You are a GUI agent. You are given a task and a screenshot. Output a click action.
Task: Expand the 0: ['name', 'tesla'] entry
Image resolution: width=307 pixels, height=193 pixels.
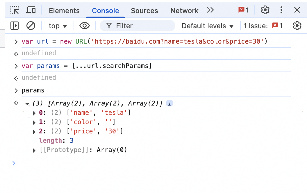pyautogui.click(x=34, y=113)
